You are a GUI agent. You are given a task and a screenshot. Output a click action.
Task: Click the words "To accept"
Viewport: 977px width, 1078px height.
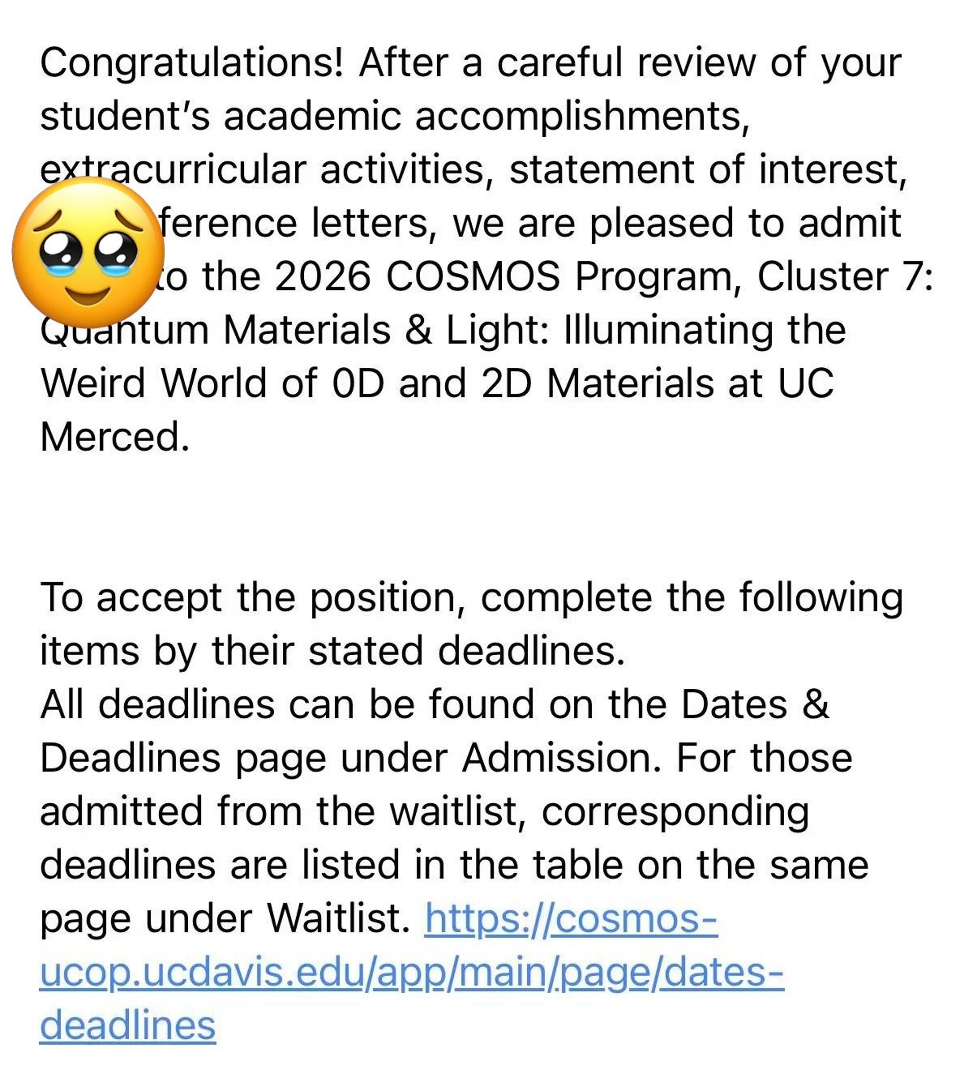click(131, 598)
